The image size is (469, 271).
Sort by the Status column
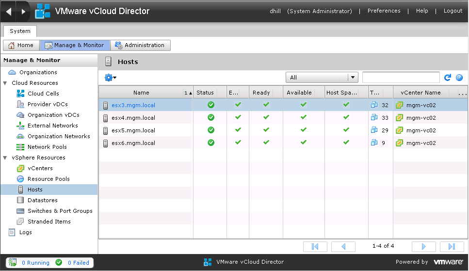(205, 93)
